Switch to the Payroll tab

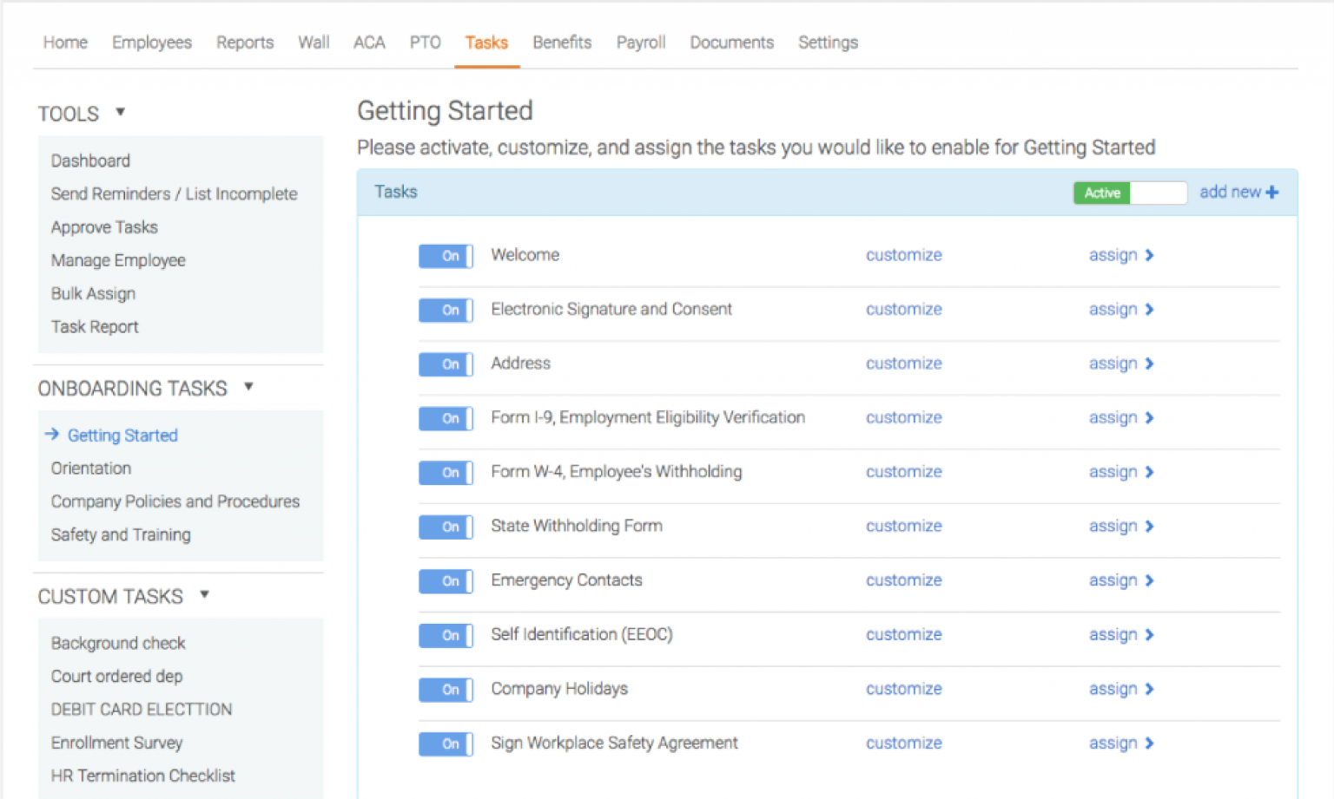tap(640, 42)
